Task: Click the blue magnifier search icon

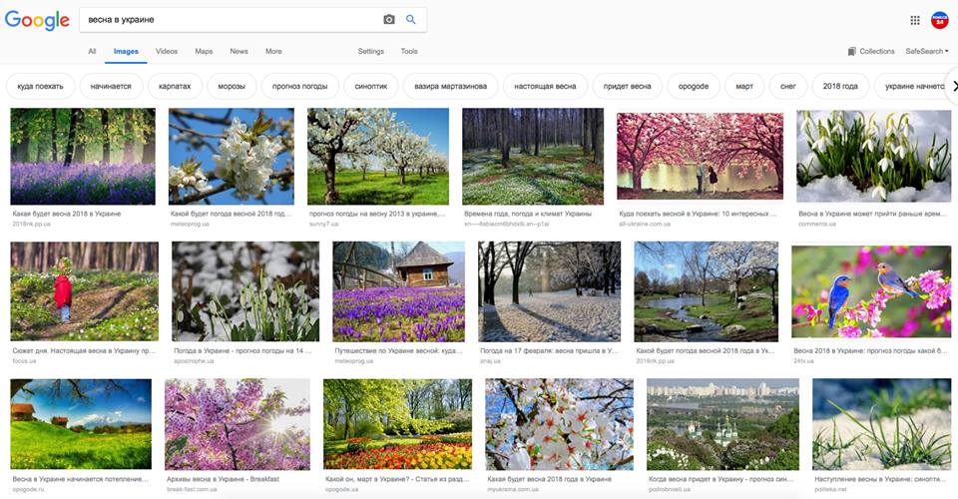Action: coord(410,20)
